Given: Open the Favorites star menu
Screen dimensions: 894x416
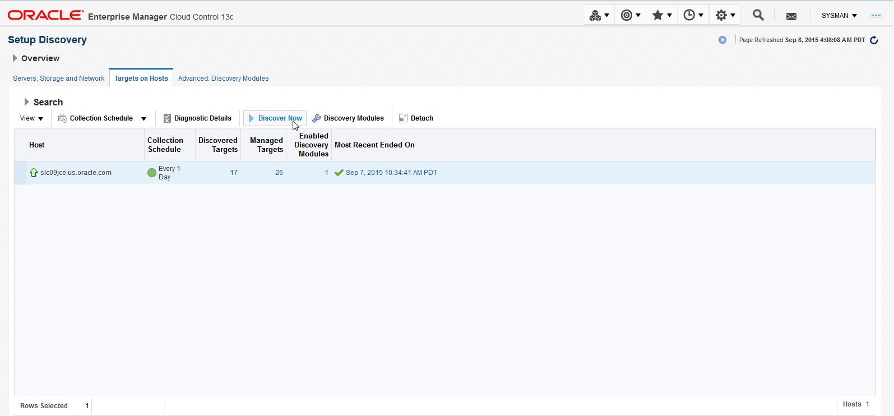Looking at the screenshot, I should pyautogui.click(x=661, y=16).
